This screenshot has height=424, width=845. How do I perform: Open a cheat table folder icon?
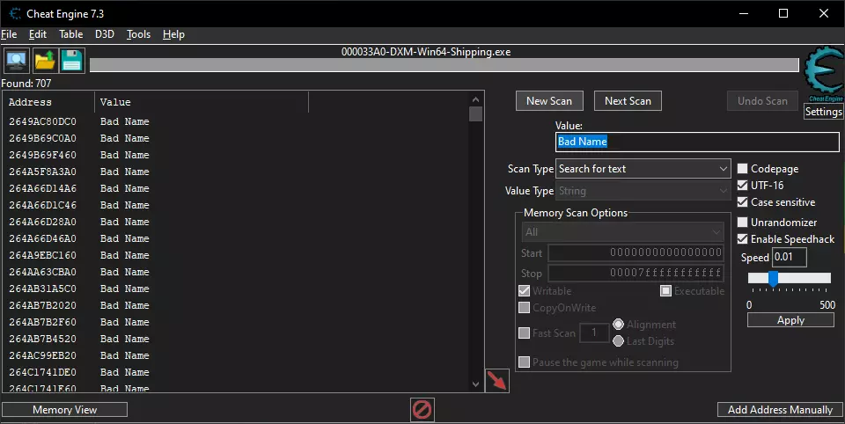click(45, 61)
